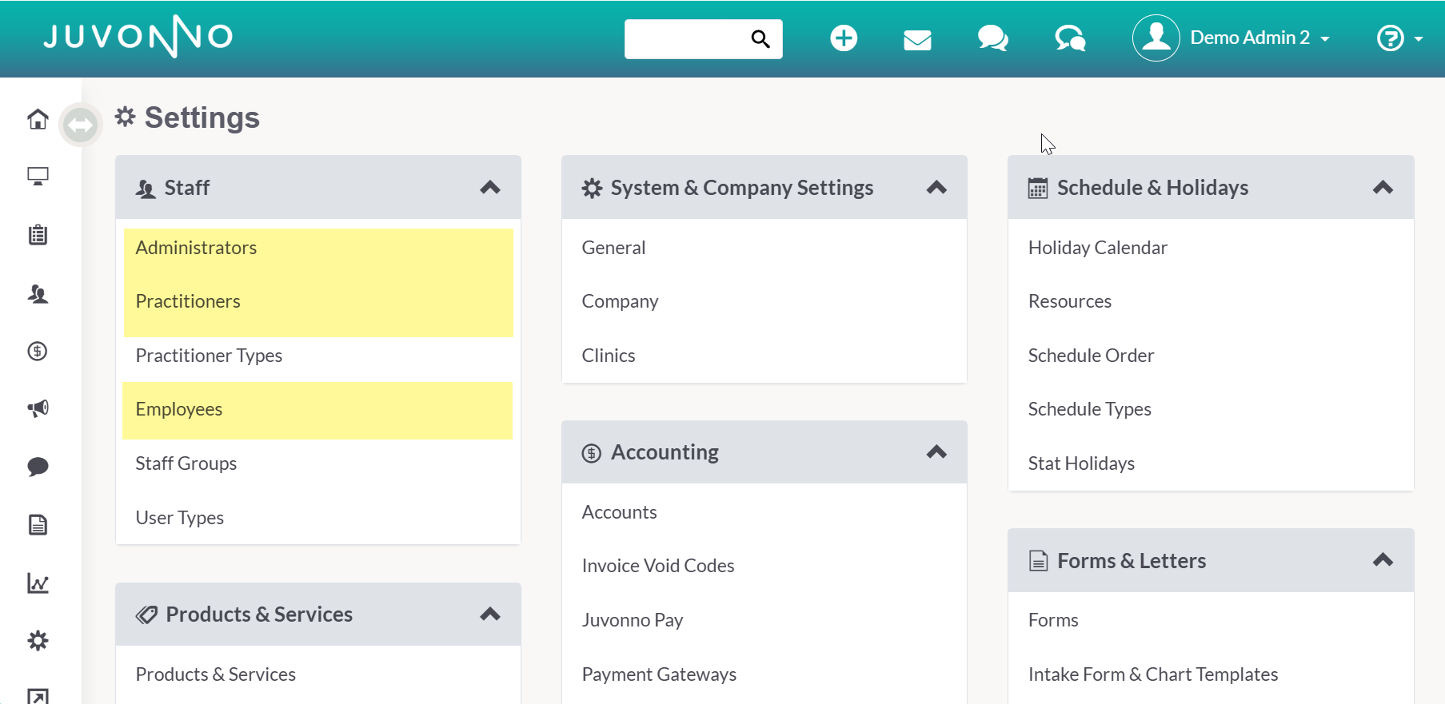Open the megaphone marketing sidebar icon
This screenshot has width=1445, height=704.
[x=38, y=408]
